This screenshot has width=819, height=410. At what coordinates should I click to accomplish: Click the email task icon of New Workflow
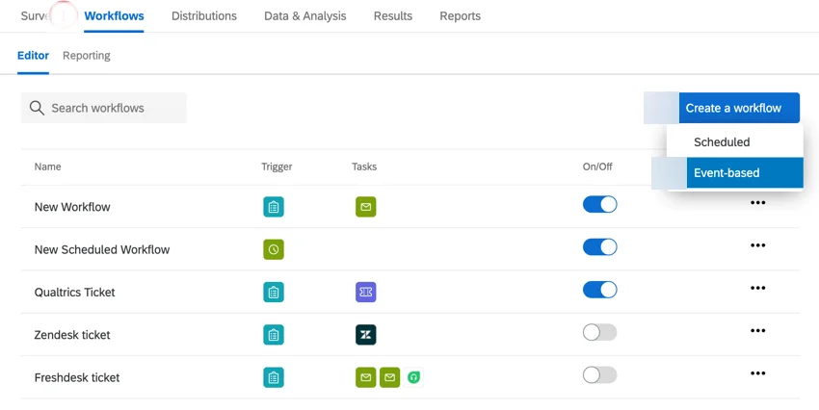[x=365, y=207]
